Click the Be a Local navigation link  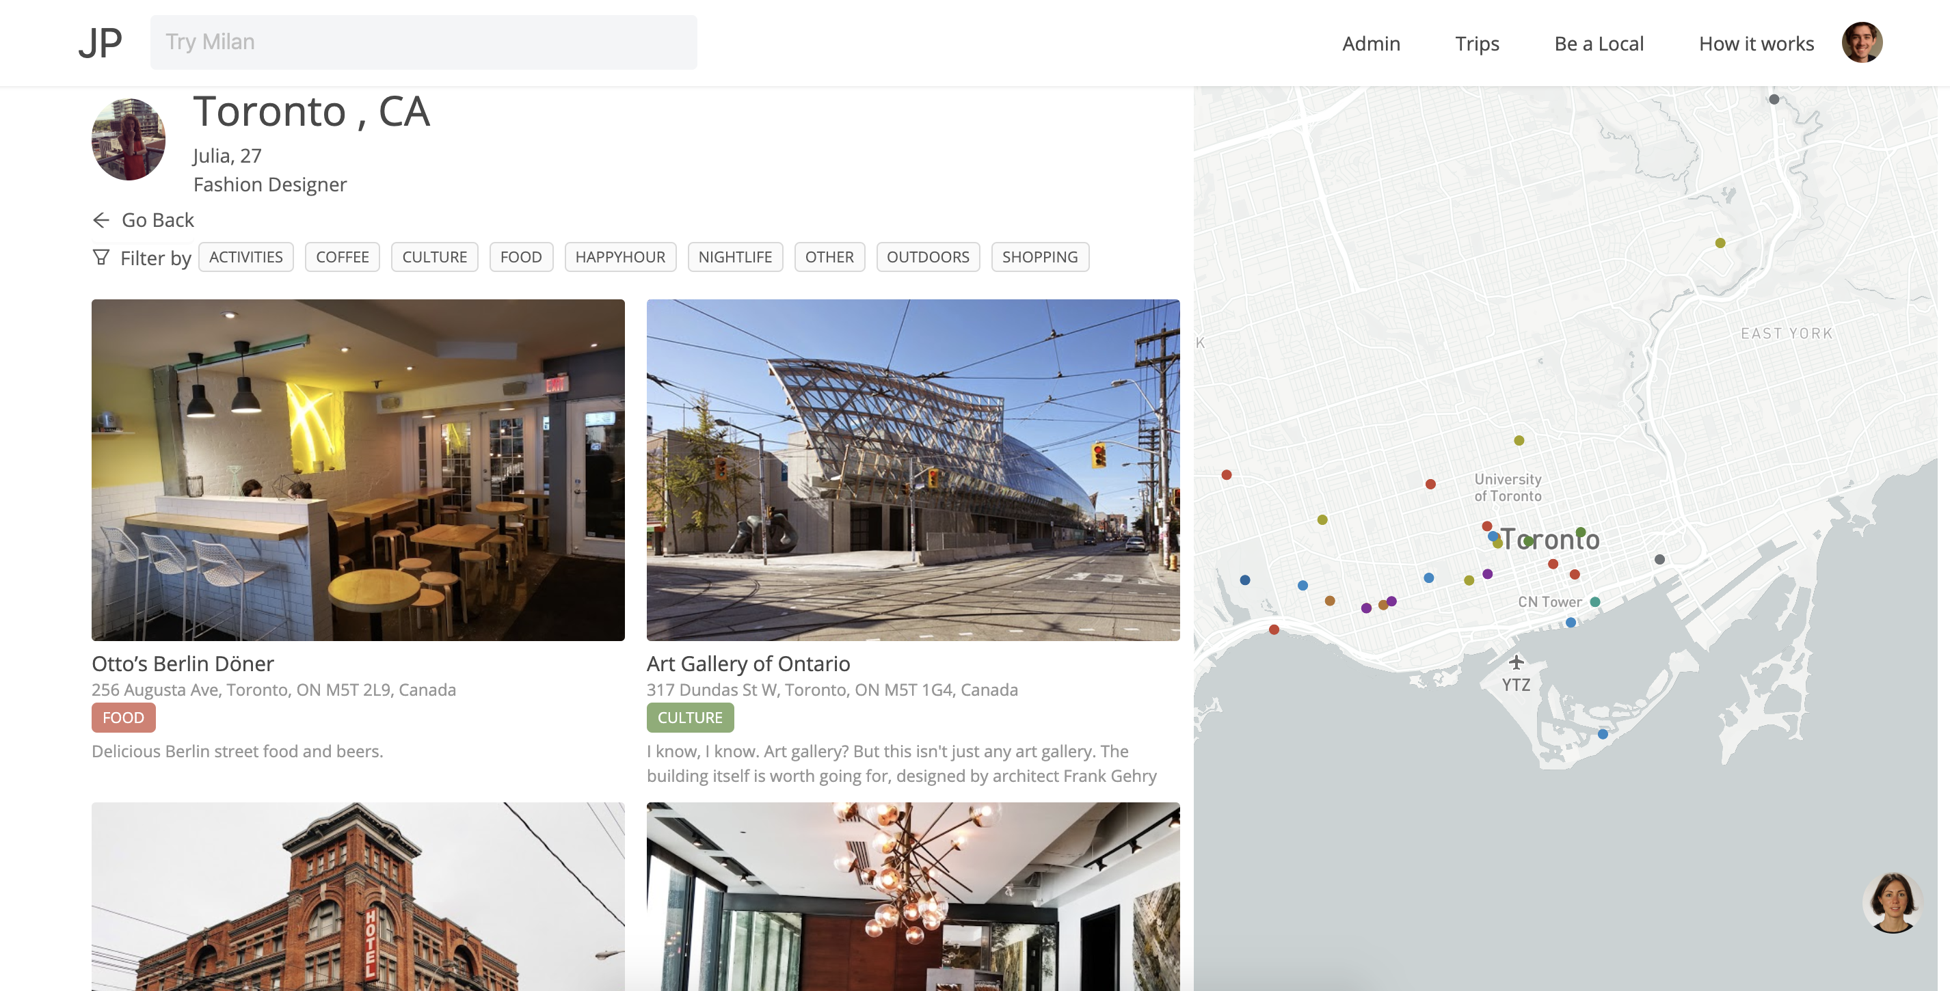[1599, 43]
